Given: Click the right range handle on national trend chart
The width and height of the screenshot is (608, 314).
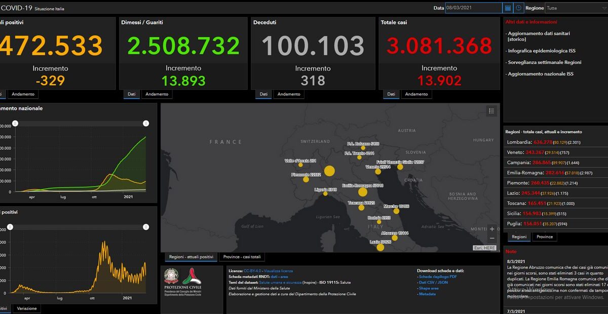Looking at the screenshot, I should [x=146, y=123].
